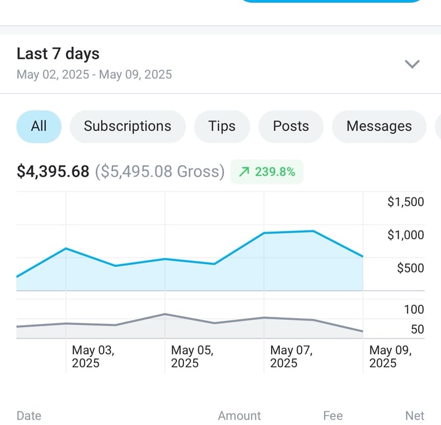
Task: Click the 239.8% increase badge
Action: (x=267, y=172)
